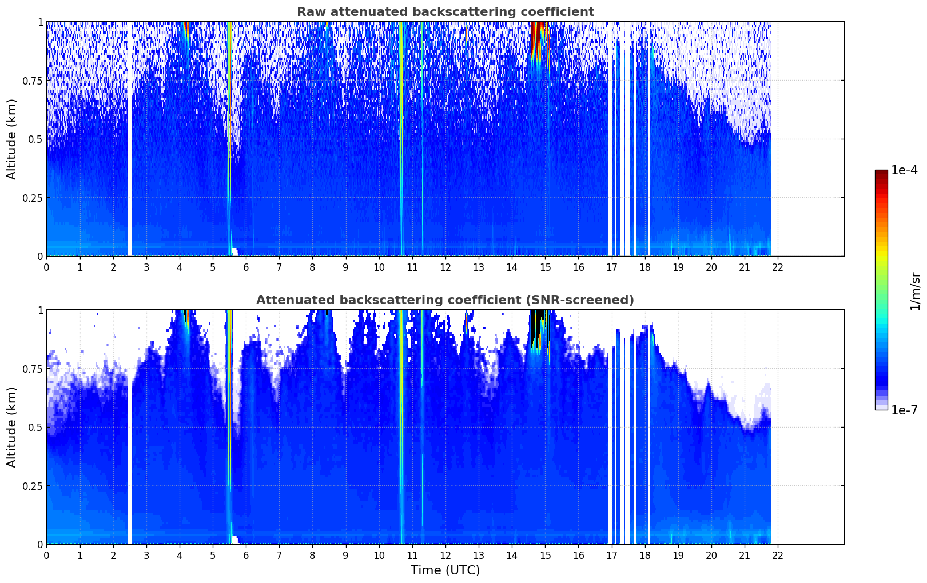
Task: Click the '0.5' altitude tick on the SNR-screened plot
Action: [36, 427]
